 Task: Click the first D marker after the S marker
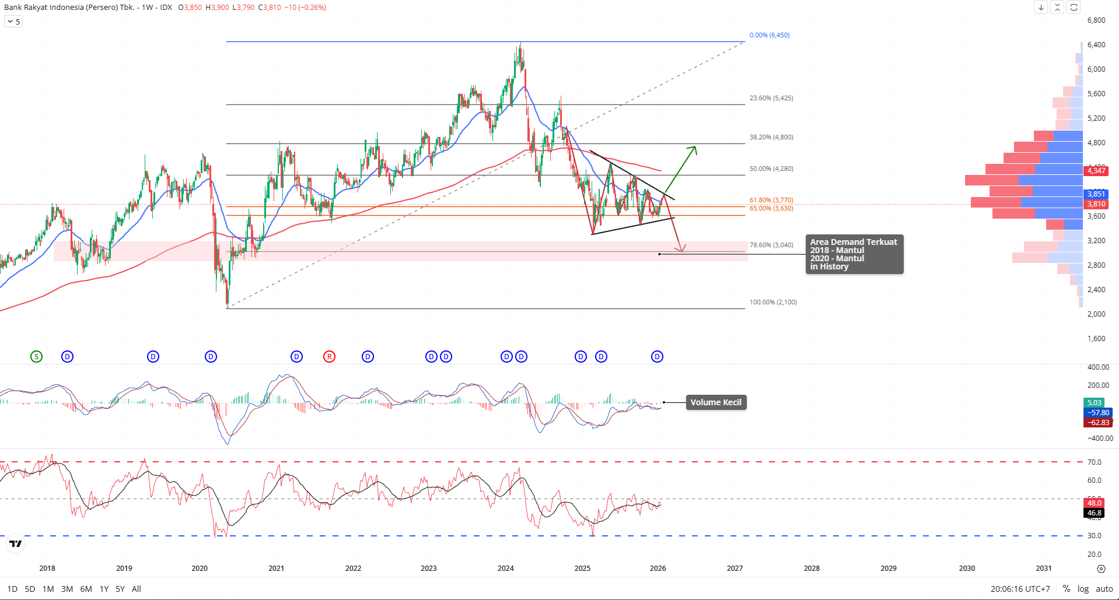tap(67, 356)
